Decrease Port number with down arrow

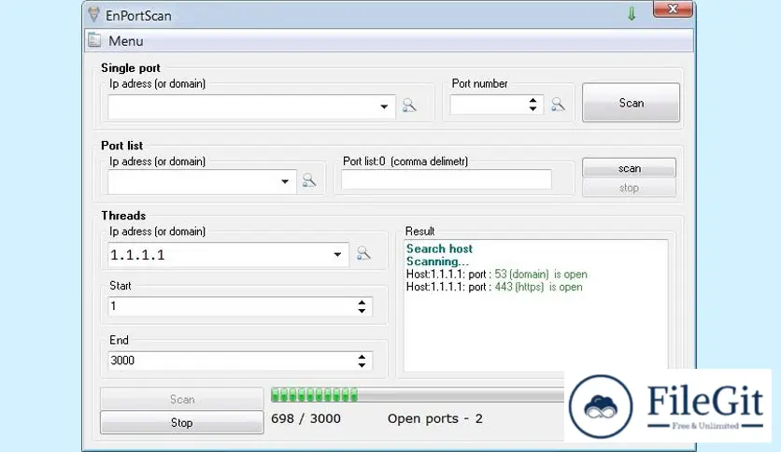coord(532,108)
